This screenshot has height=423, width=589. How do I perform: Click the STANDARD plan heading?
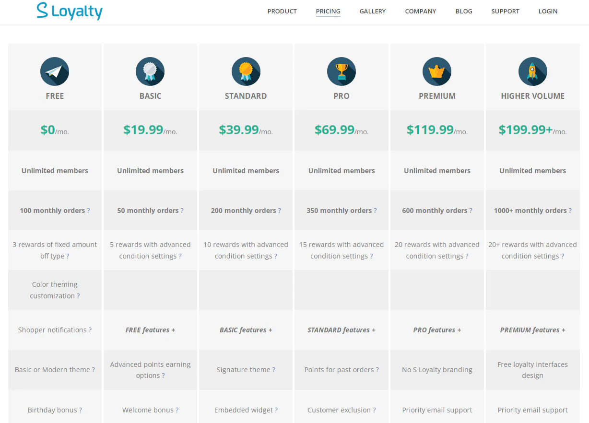tap(246, 96)
